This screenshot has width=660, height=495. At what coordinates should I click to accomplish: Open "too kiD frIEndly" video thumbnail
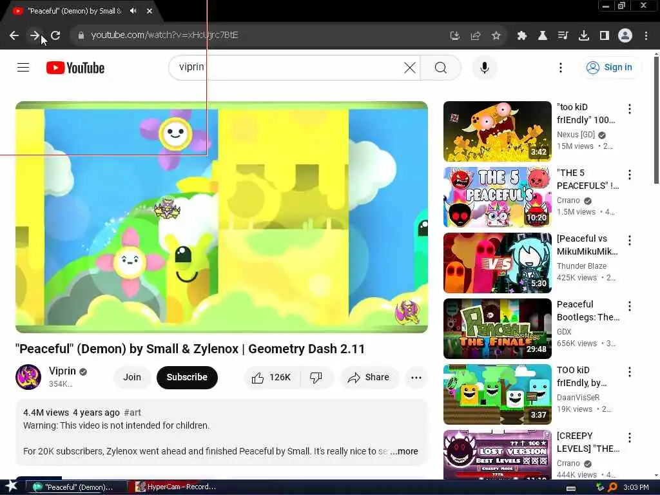coord(498,131)
